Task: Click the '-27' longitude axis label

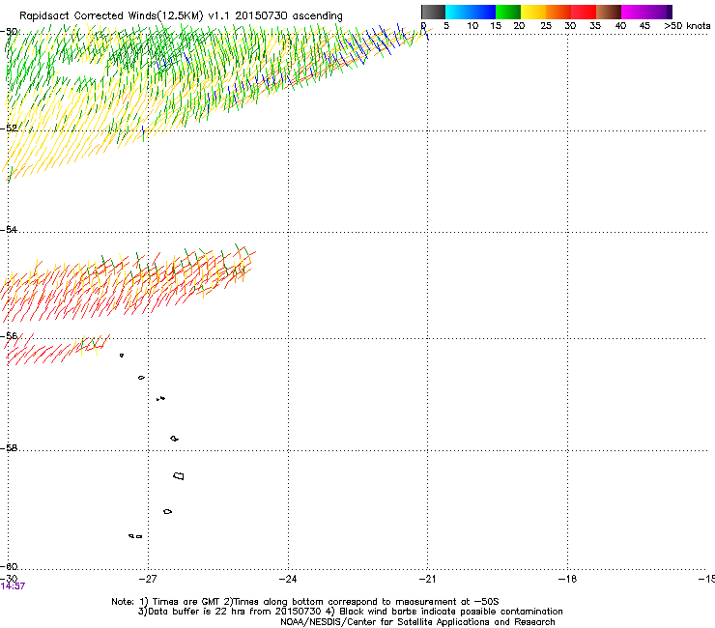Action: click(x=148, y=579)
